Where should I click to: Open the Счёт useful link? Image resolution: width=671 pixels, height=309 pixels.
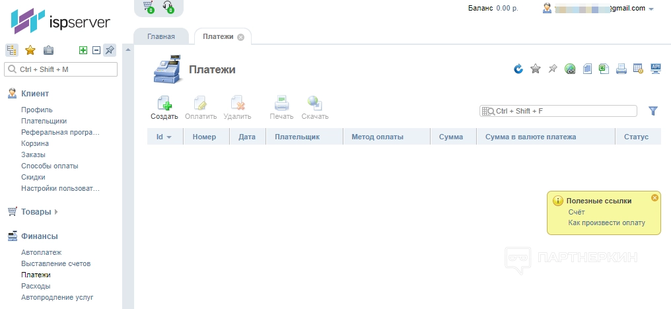(577, 212)
